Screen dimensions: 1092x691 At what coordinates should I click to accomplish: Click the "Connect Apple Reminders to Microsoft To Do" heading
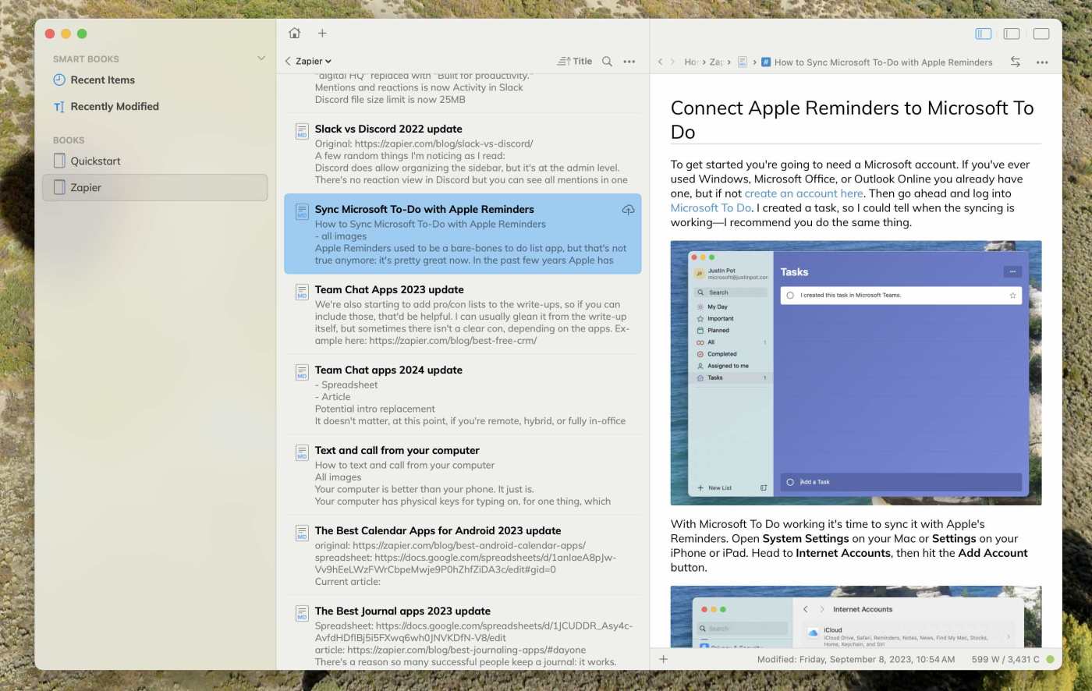pyautogui.click(x=853, y=119)
